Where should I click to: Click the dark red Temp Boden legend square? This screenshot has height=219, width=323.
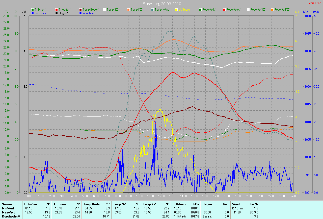click(80, 10)
